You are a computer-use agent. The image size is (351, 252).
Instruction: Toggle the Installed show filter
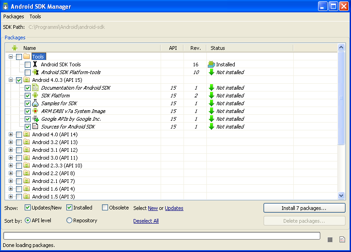tap(69, 208)
